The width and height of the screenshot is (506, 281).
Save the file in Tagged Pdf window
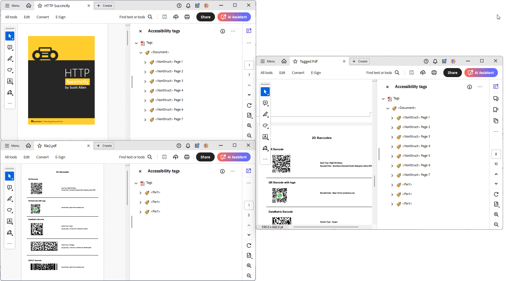pos(412,73)
